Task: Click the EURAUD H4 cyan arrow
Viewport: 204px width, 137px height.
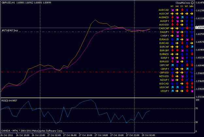Action: pyautogui.click(x=177, y=39)
